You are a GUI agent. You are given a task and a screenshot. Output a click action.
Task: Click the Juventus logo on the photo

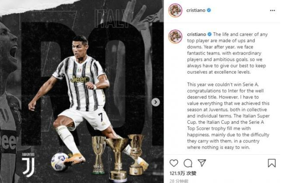tap(28, 165)
